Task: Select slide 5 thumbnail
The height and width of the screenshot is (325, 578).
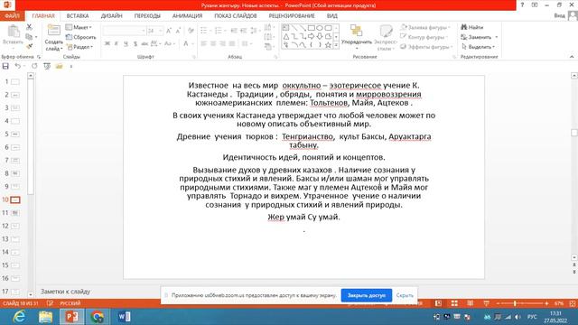Action: [15, 135]
